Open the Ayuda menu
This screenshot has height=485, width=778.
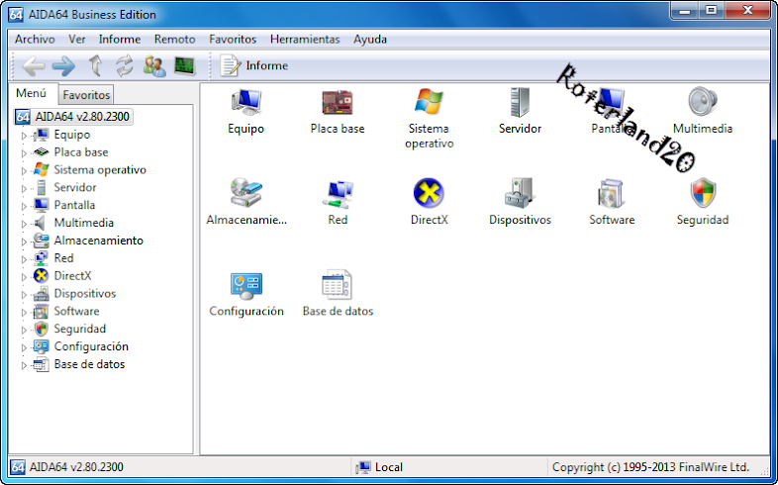(x=370, y=40)
